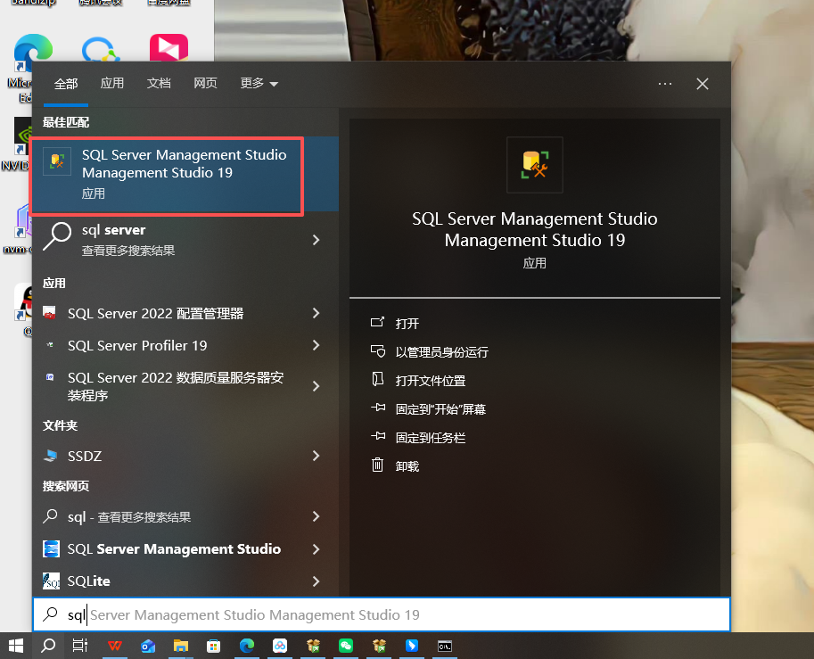Open File Explorer from the taskbar
This screenshot has height=659, width=814.
(181, 646)
